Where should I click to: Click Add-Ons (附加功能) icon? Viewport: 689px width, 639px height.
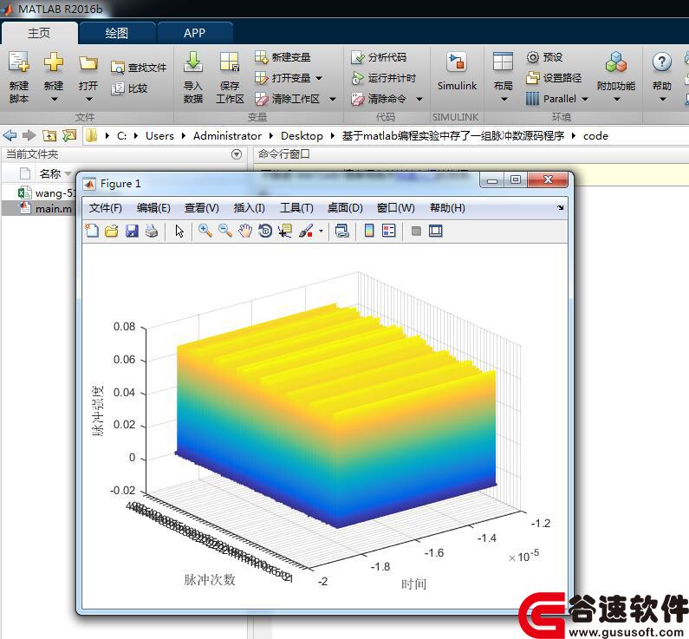[615, 62]
